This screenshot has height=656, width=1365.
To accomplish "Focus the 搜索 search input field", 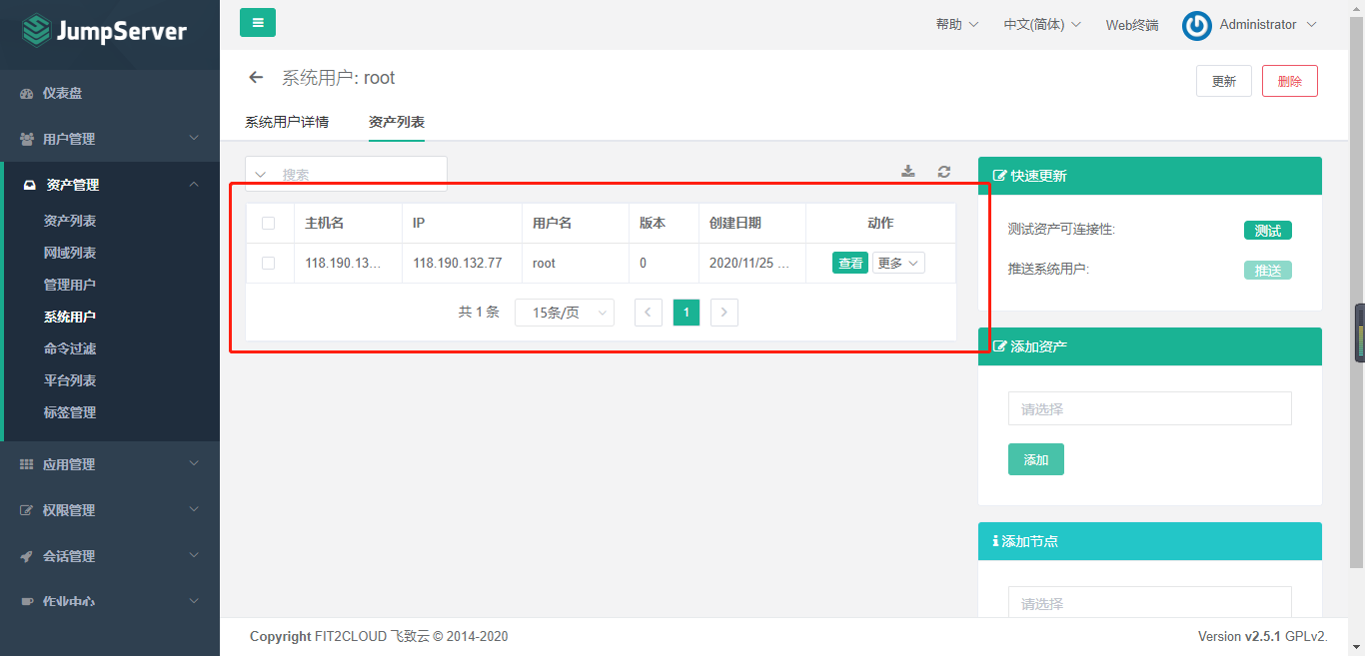I will [360, 175].
